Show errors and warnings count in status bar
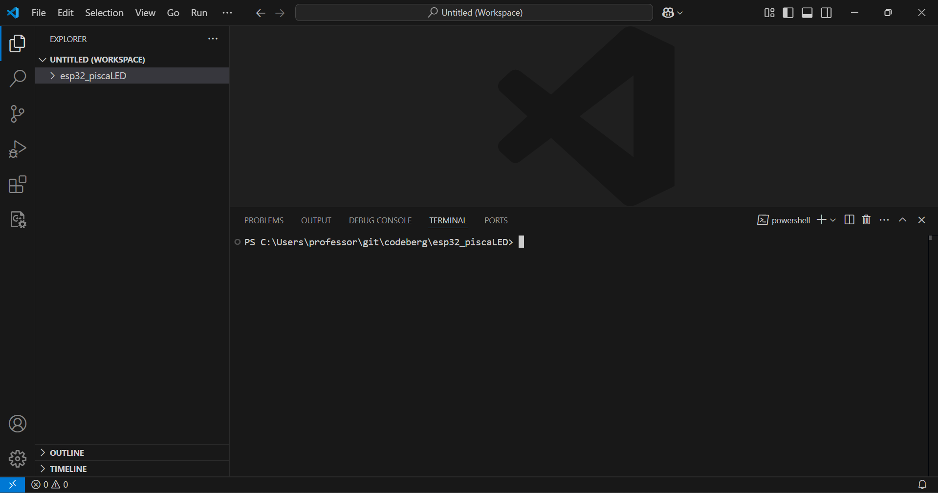Viewport: 938px width, 493px height. [x=50, y=485]
